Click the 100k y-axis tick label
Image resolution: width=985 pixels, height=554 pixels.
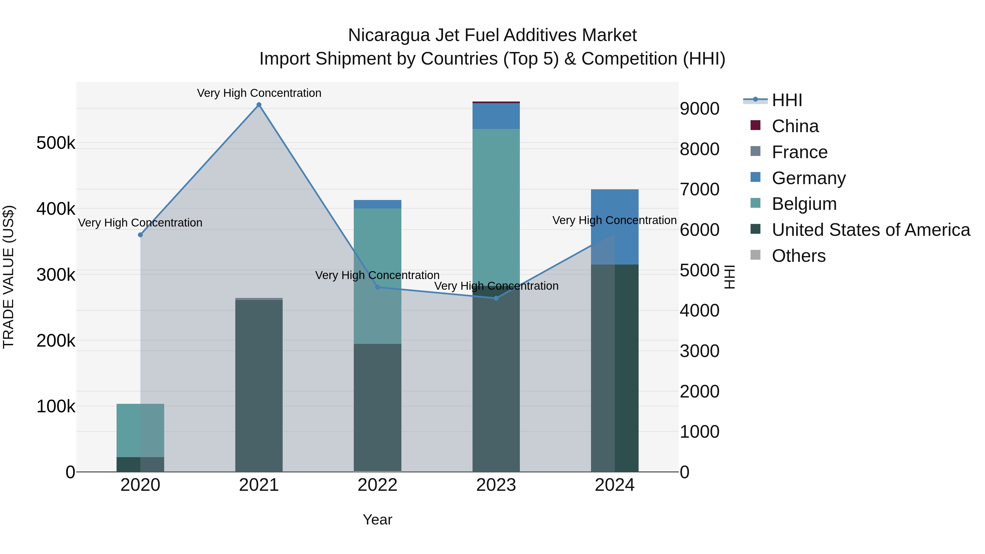(56, 406)
